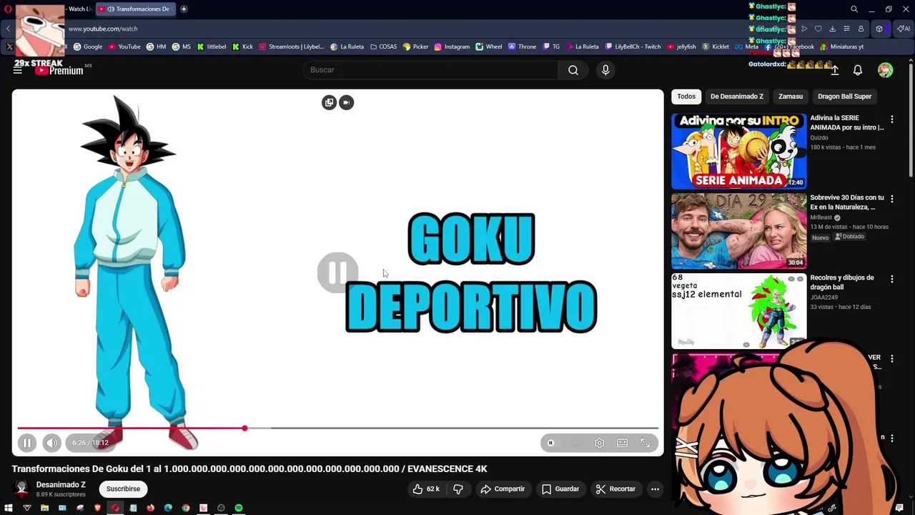Toggle subtitles in the player
This screenshot has width=915, height=515.
click(x=576, y=443)
